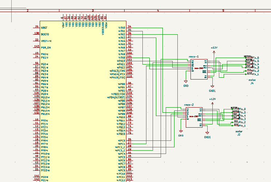Click the VDD33USB pin label
Screen dimensions: 271x182
coord(103,28)
